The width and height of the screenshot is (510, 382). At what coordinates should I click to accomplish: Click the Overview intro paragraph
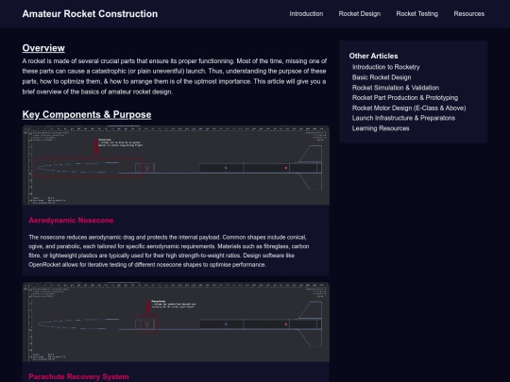tap(175, 76)
